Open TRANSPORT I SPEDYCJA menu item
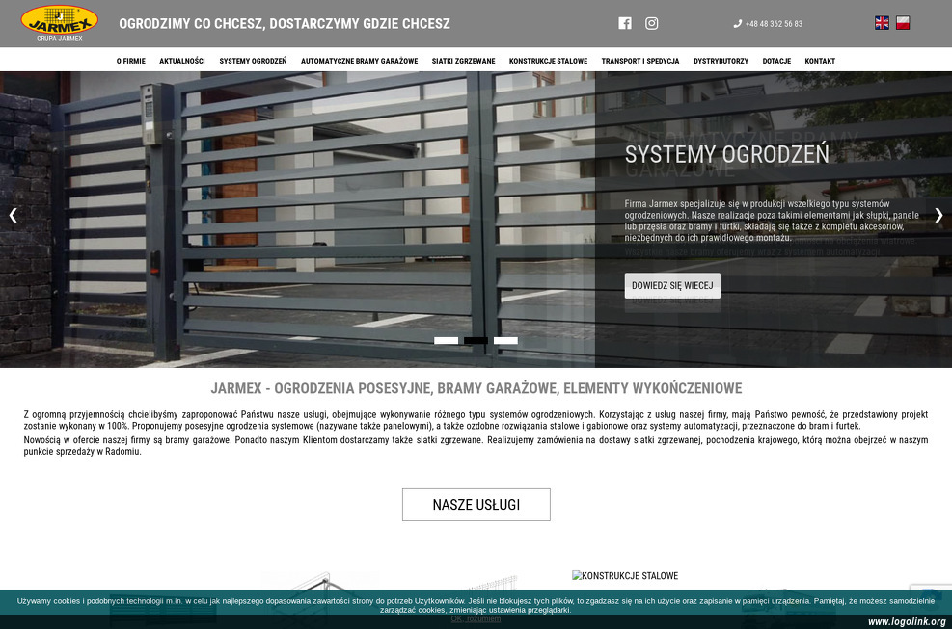Viewport: 952px width, 629px height. [x=640, y=61]
